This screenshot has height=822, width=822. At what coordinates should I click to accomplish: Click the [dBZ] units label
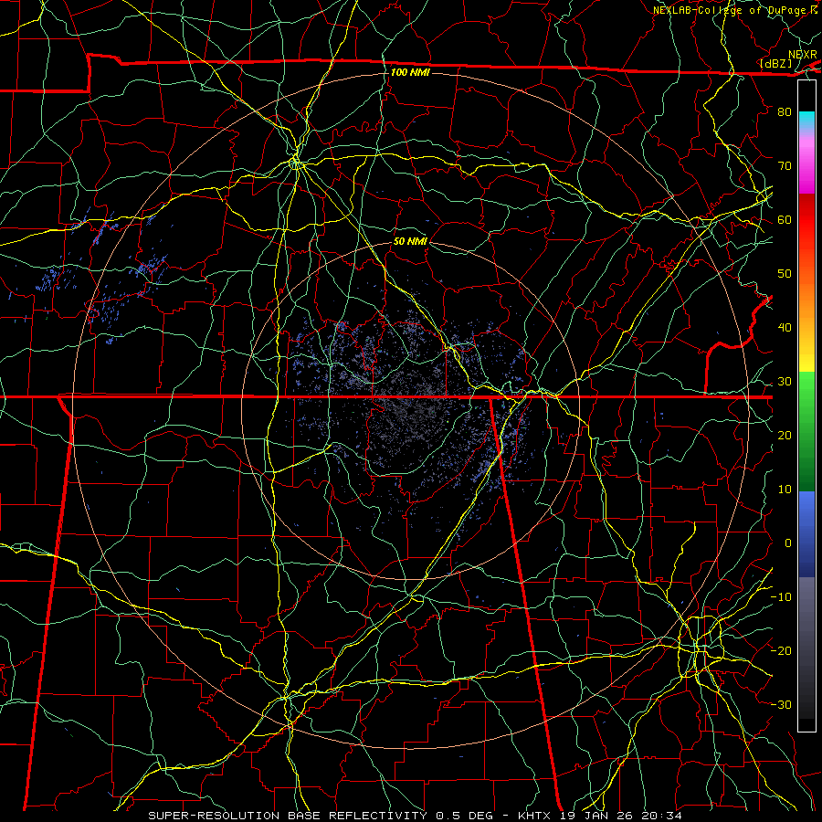[x=775, y=64]
